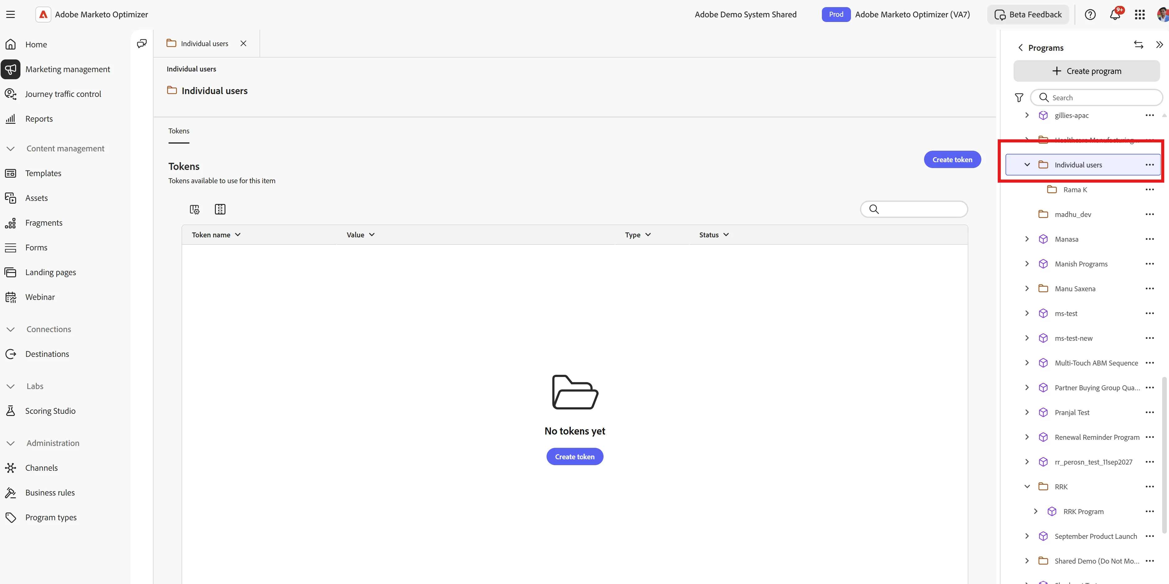Select the Tokens tab
Screen dimensions: 1169x584
179,131
